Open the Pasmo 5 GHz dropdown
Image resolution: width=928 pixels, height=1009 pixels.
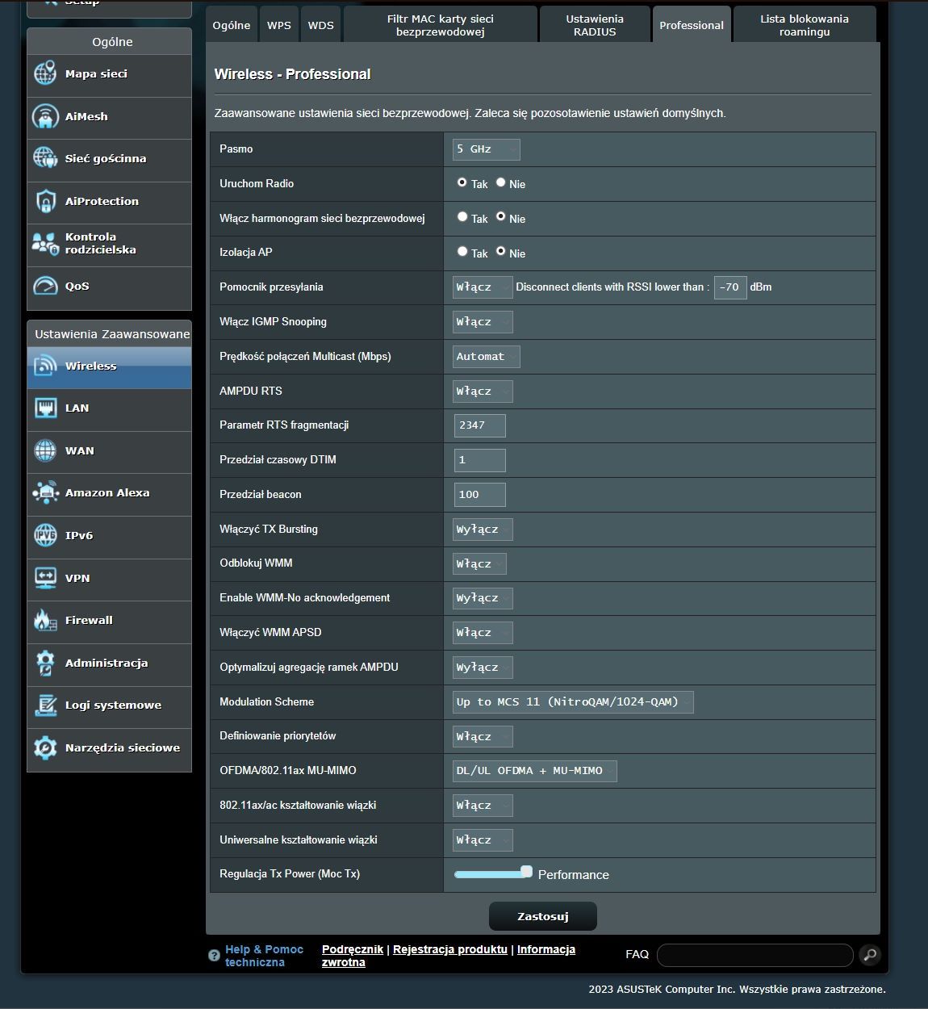pos(487,149)
